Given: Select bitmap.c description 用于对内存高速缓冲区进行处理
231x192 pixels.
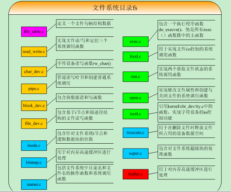Looking at the screenshot, I should (x=84, y=155).
